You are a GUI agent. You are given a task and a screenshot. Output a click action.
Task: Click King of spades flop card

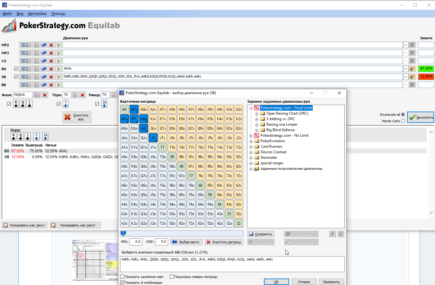[x=16, y=104]
